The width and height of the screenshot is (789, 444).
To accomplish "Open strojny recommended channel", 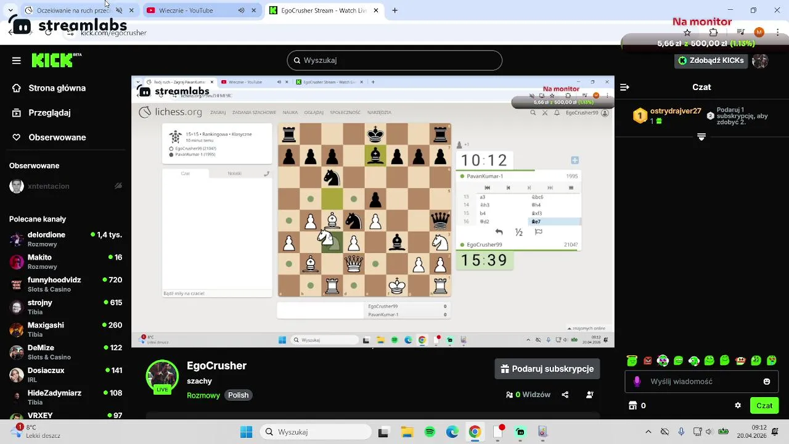I will point(65,307).
